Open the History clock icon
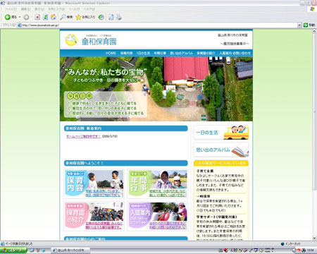Screen dimensions: 317x254 point(101,17)
